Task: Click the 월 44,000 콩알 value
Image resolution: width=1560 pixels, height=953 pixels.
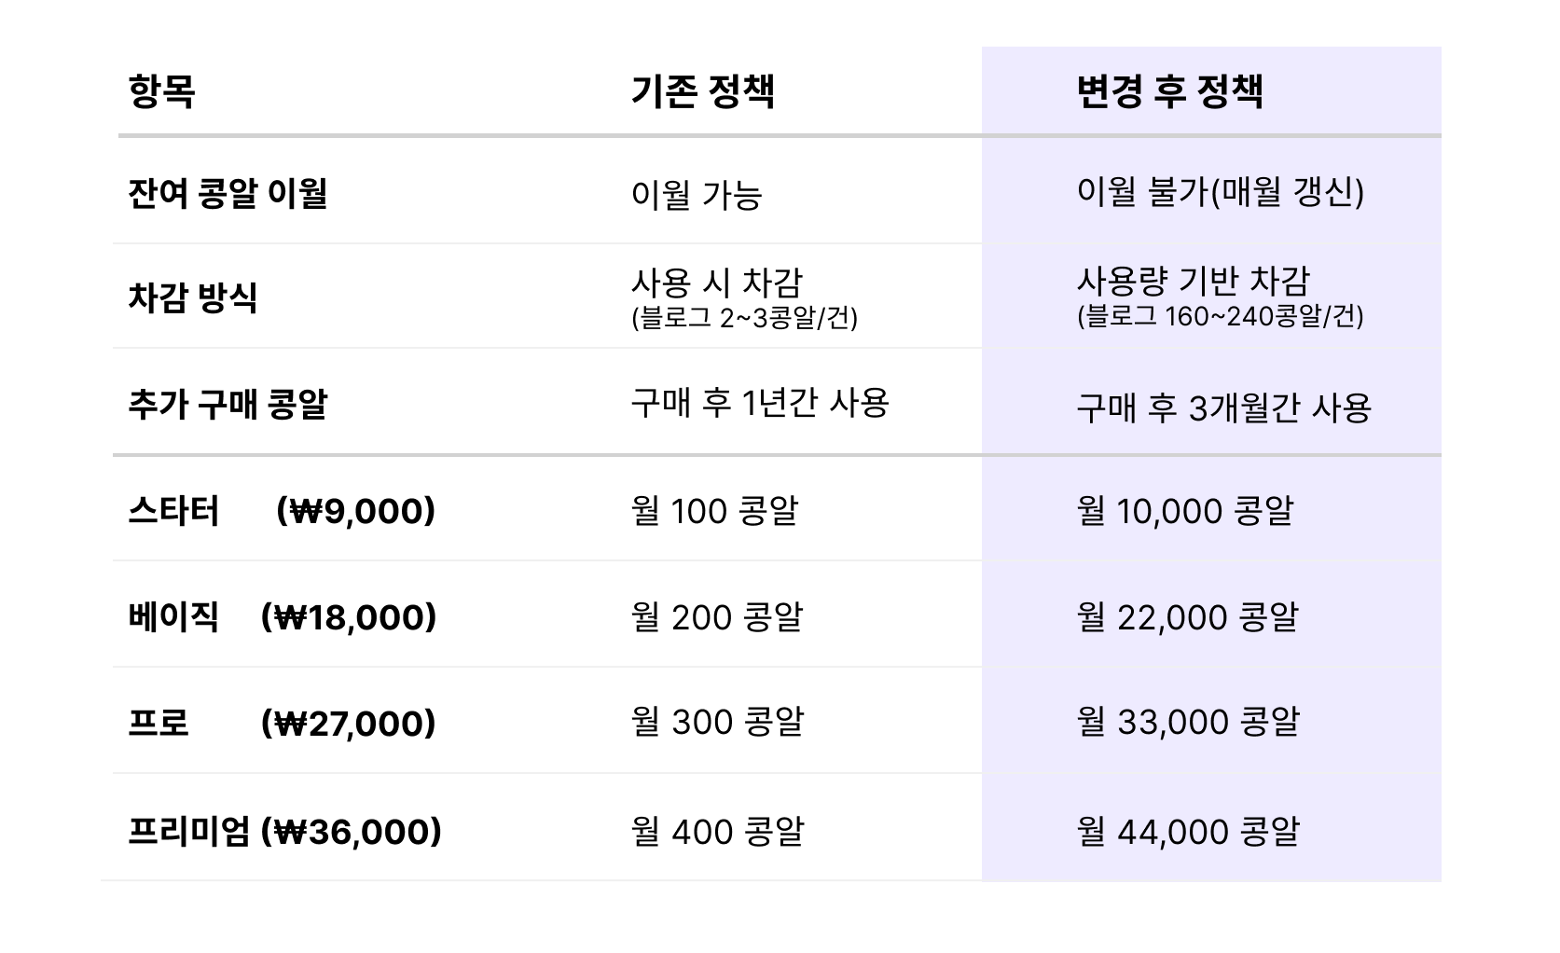Action: [x=1188, y=832]
